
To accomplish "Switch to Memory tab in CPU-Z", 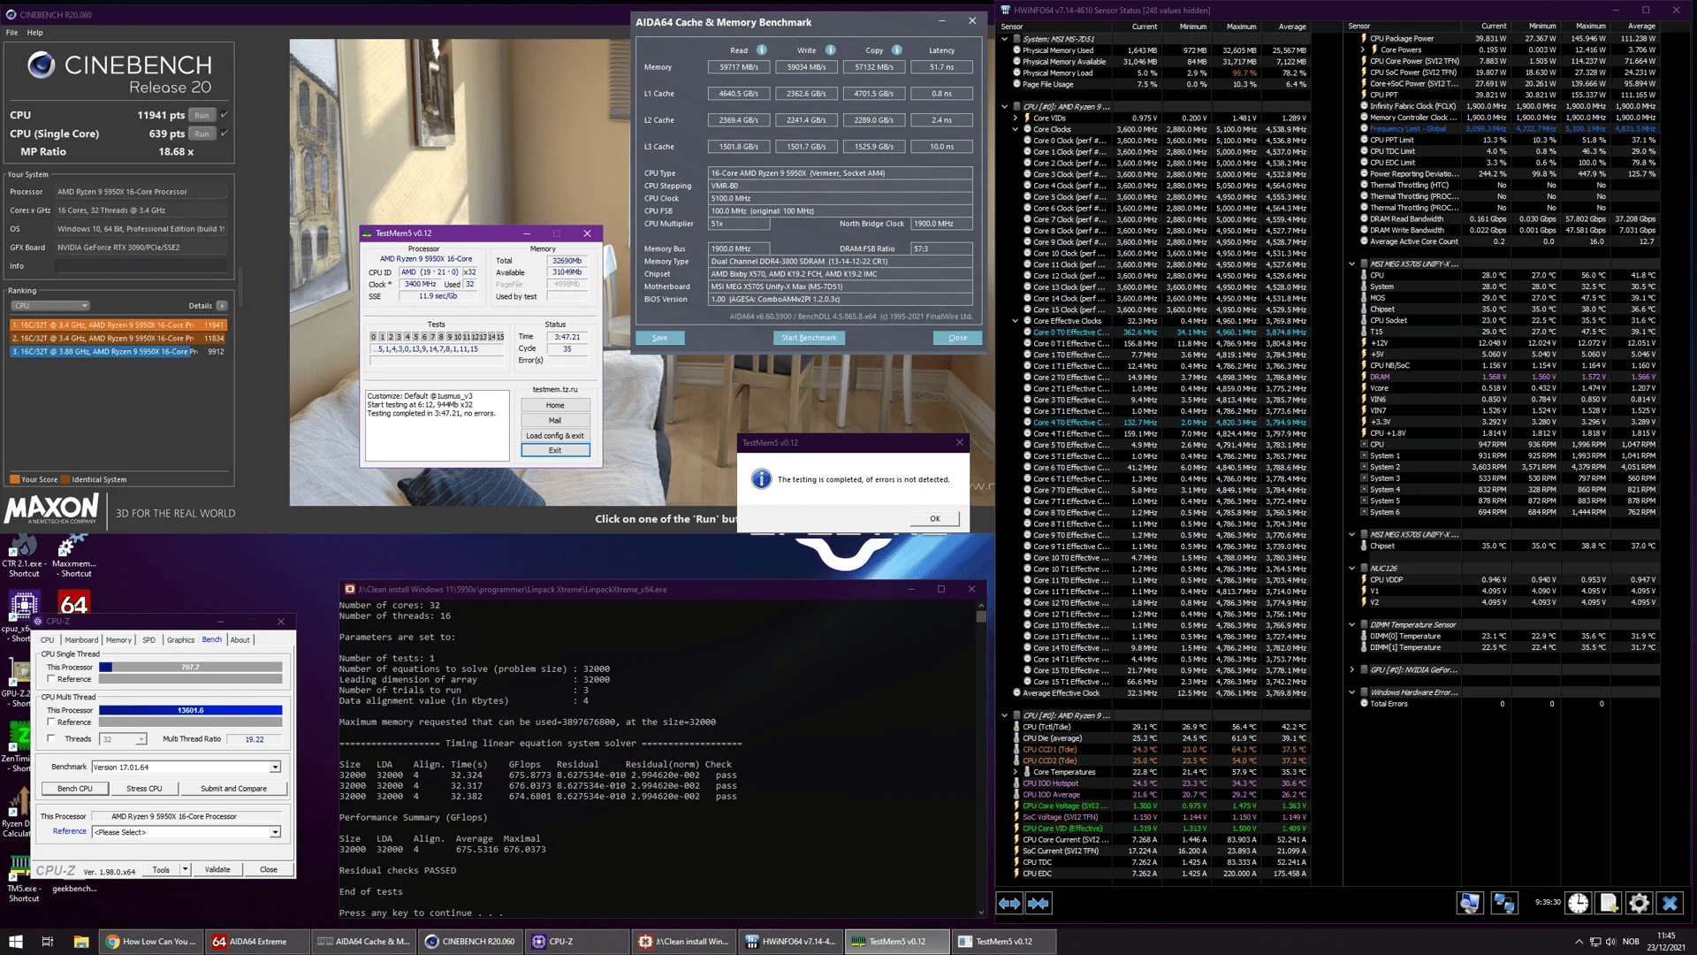I will [x=118, y=640].
